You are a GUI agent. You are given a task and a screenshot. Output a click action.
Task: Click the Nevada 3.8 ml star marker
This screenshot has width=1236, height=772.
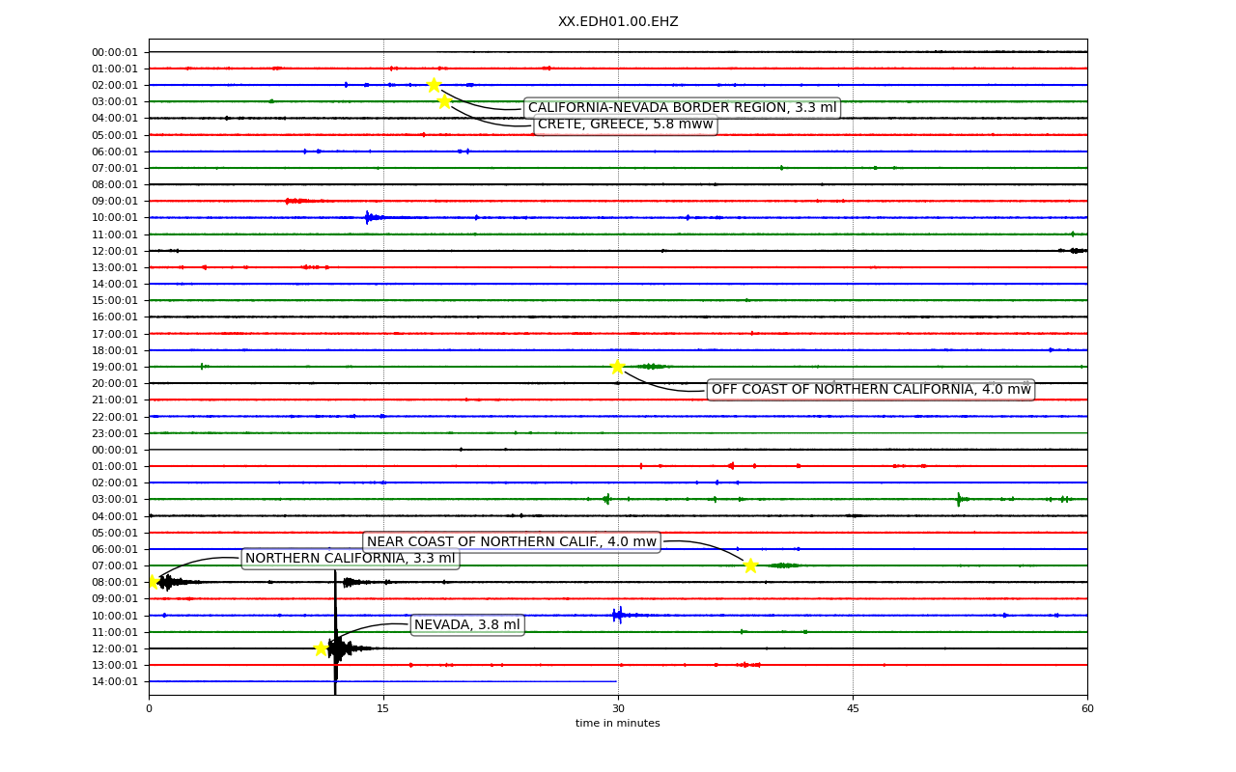[321, 648]
